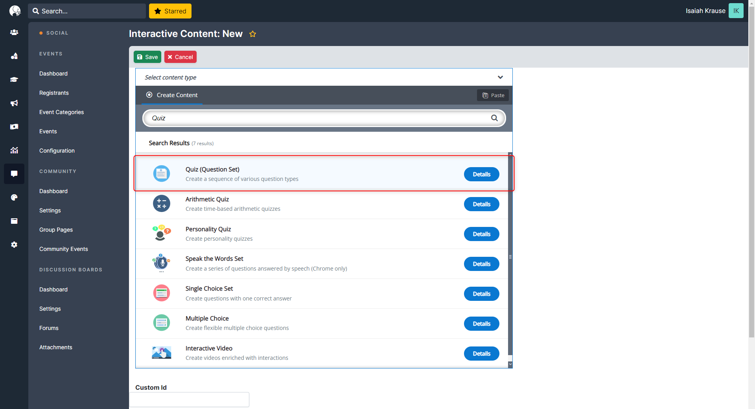755x409 pixels.
Task: Click the content list scrollbar down arrow
Action: (510, 364)
